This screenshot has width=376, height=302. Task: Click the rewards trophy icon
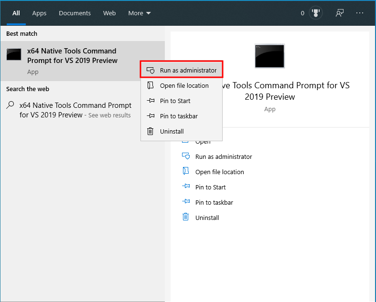pos(316,13)
